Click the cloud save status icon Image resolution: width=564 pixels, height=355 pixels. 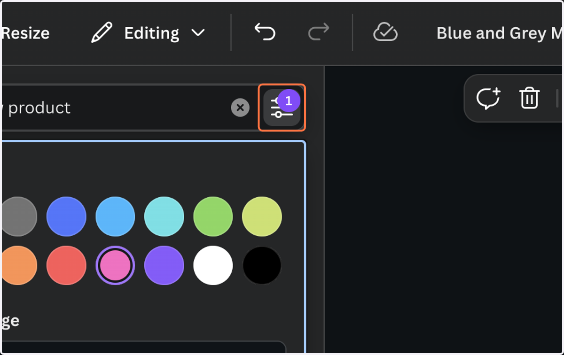(385, 33)
